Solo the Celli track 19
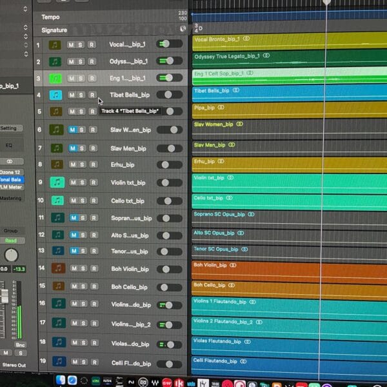Viewport: 387px width, 387px height. 84,362
